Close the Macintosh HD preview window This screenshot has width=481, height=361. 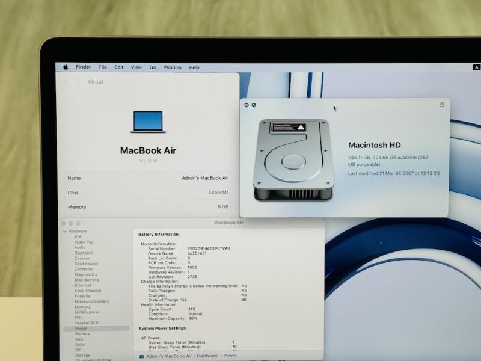247,105
